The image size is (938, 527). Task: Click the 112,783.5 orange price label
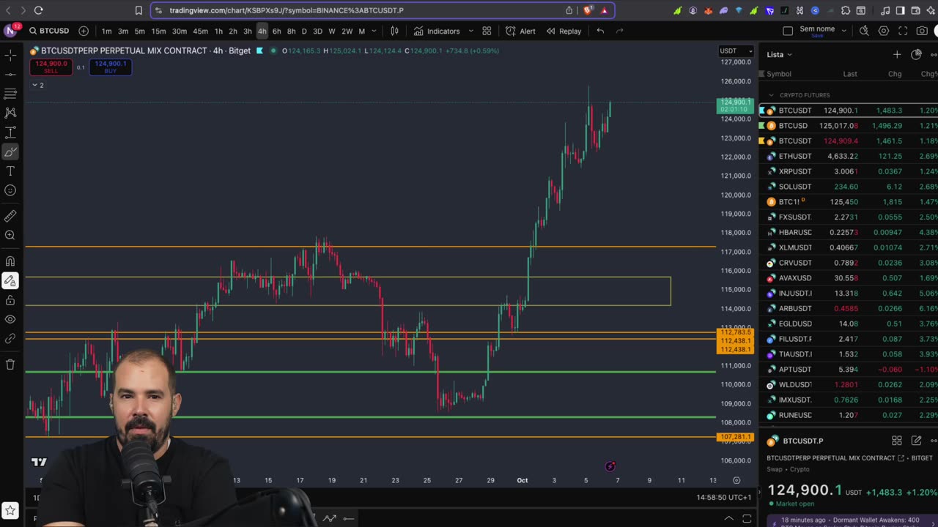point(735,332)
